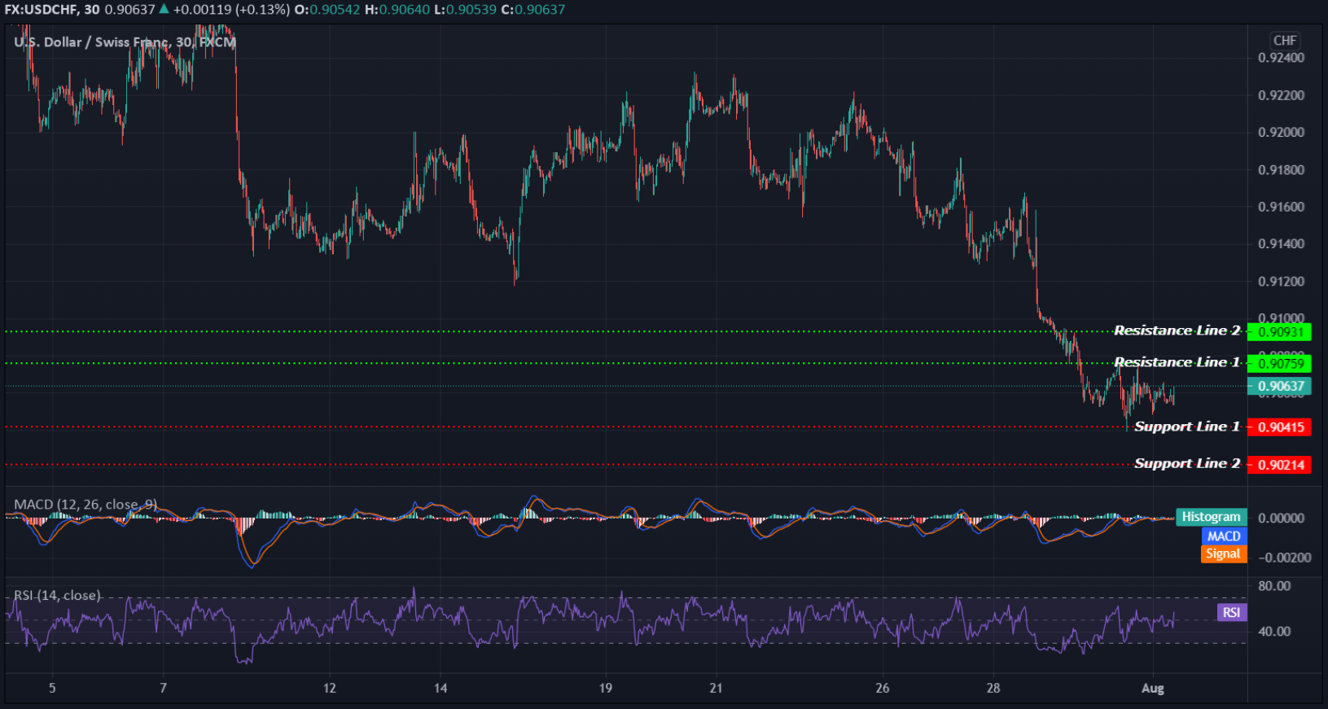Click the 0.91200 price axis label
The height and width of the screenshot is (709, 1328).
(1281, 282)
